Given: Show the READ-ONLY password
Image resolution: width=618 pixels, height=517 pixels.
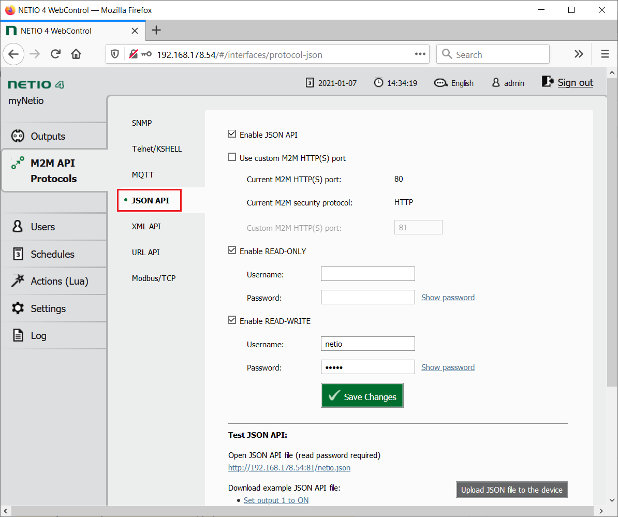Looking at the screenshot, I should pyautogui.click(x=448, y=298).
